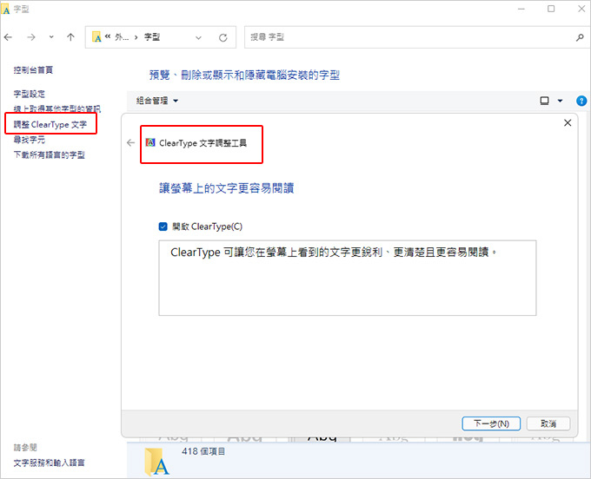Expand the address bar history dropdown
Screen dimensions: 591x479
[198, 37]
